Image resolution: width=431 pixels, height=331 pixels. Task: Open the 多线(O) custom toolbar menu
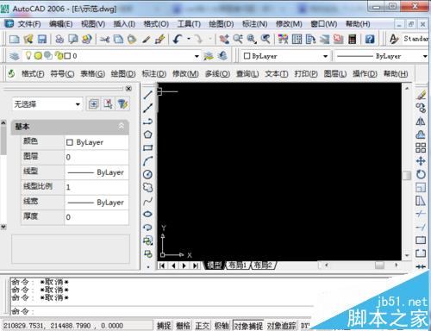[x=217, y=74]
